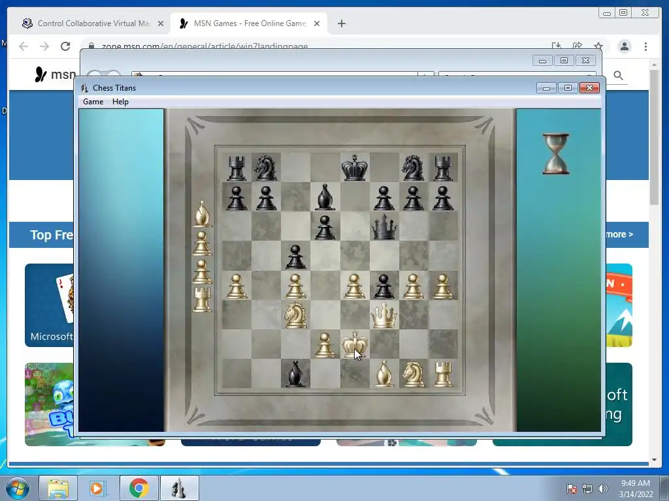
Task: Click the Chrome share page icon
Action: point(578,46)
